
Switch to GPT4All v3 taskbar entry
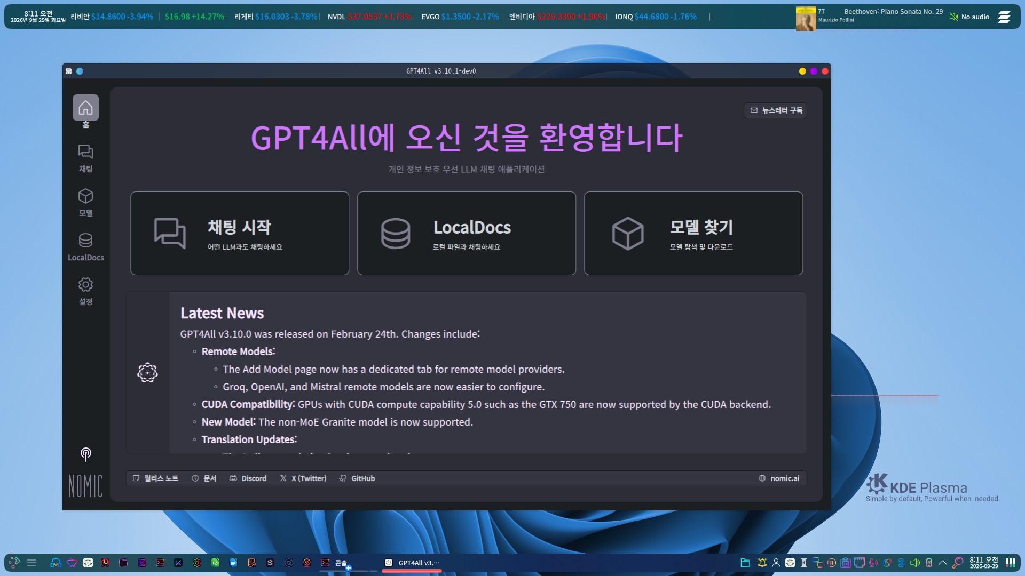(x=412, y=563)
